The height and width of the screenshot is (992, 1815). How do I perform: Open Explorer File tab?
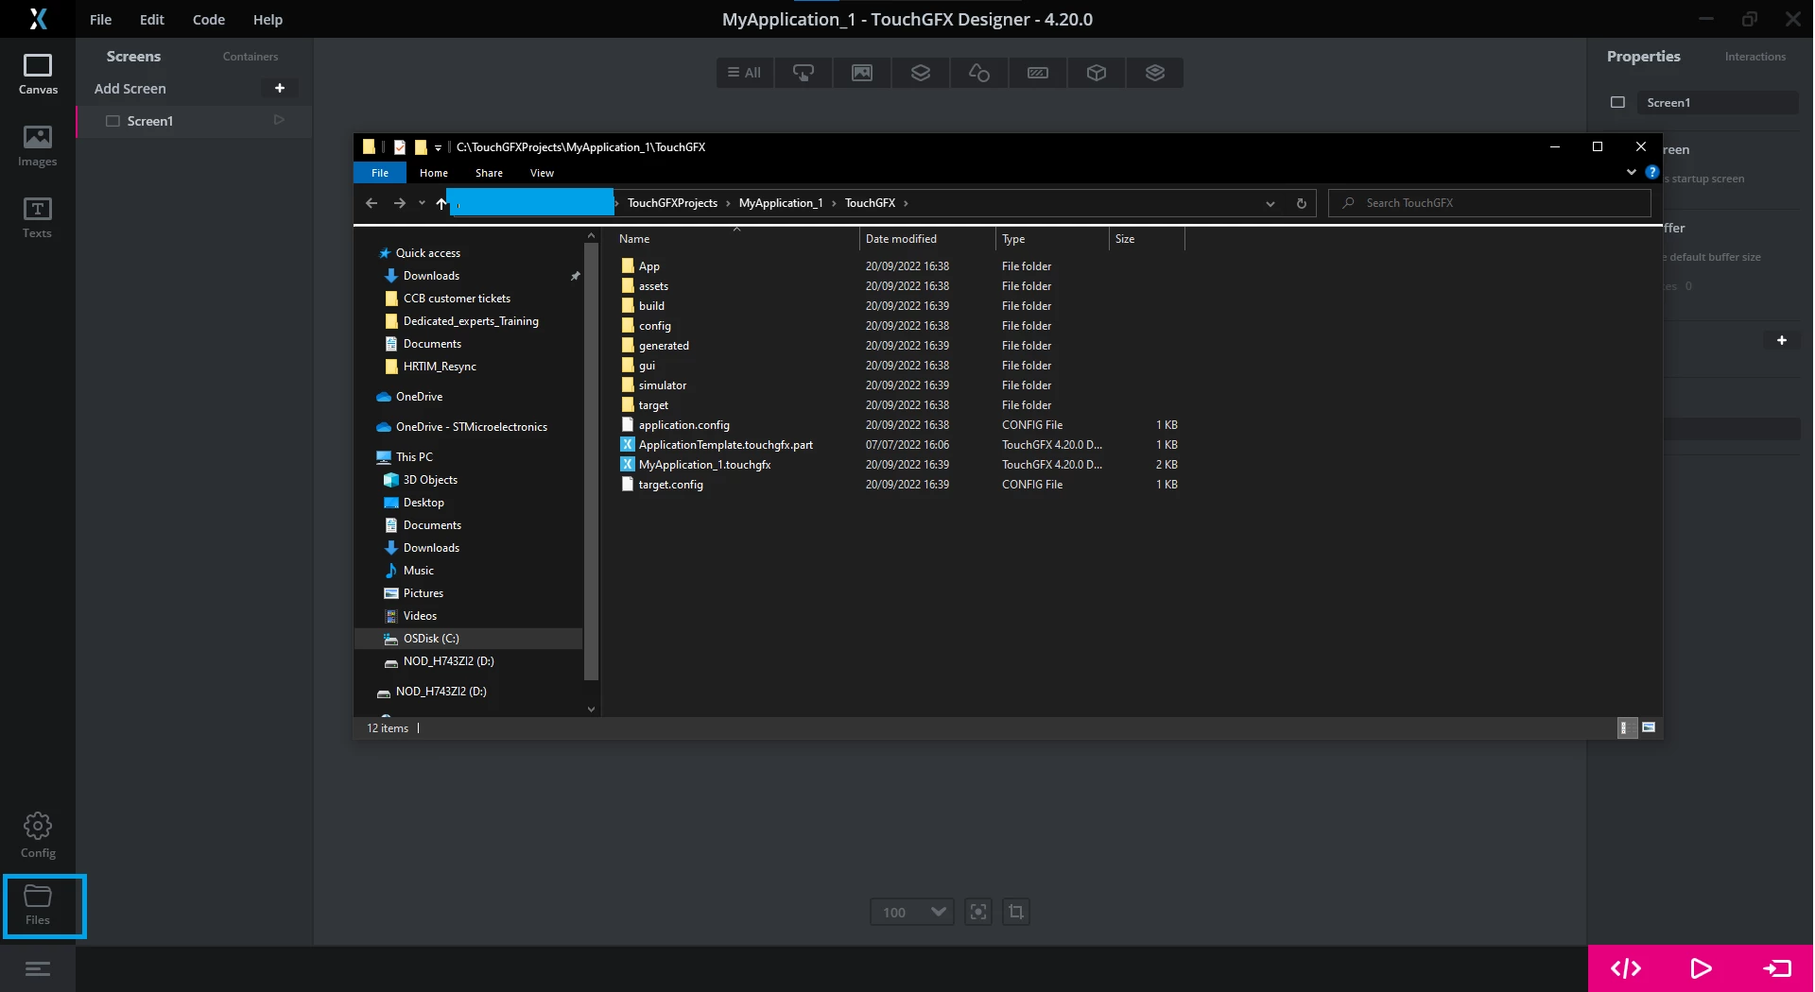[380, 173]
